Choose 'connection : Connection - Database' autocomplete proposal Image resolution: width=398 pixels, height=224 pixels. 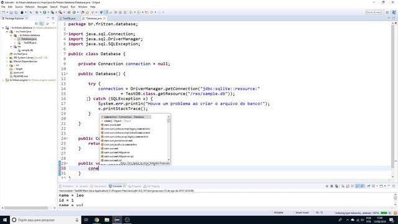pyautogui.click(x=126, y=117)
